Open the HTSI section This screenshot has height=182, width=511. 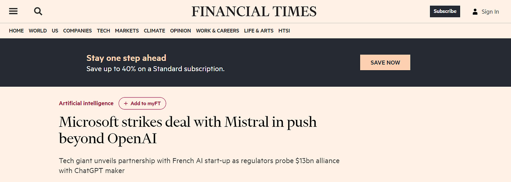click(284, 31)
